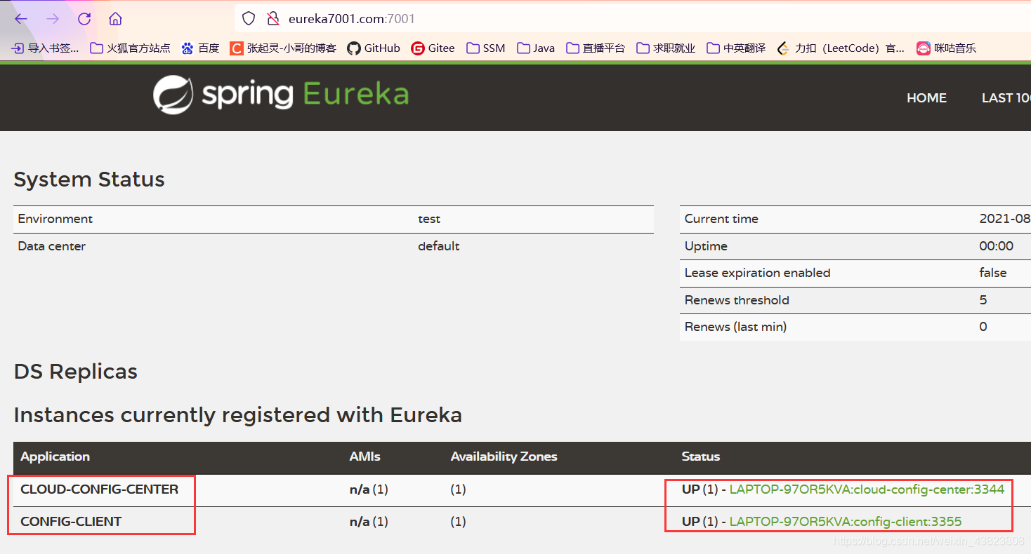The height and width of the screenshot is (554, 1031).
Task: Select the CLOUD-CONFIG-CENTER application name
Action: (100, 489)
